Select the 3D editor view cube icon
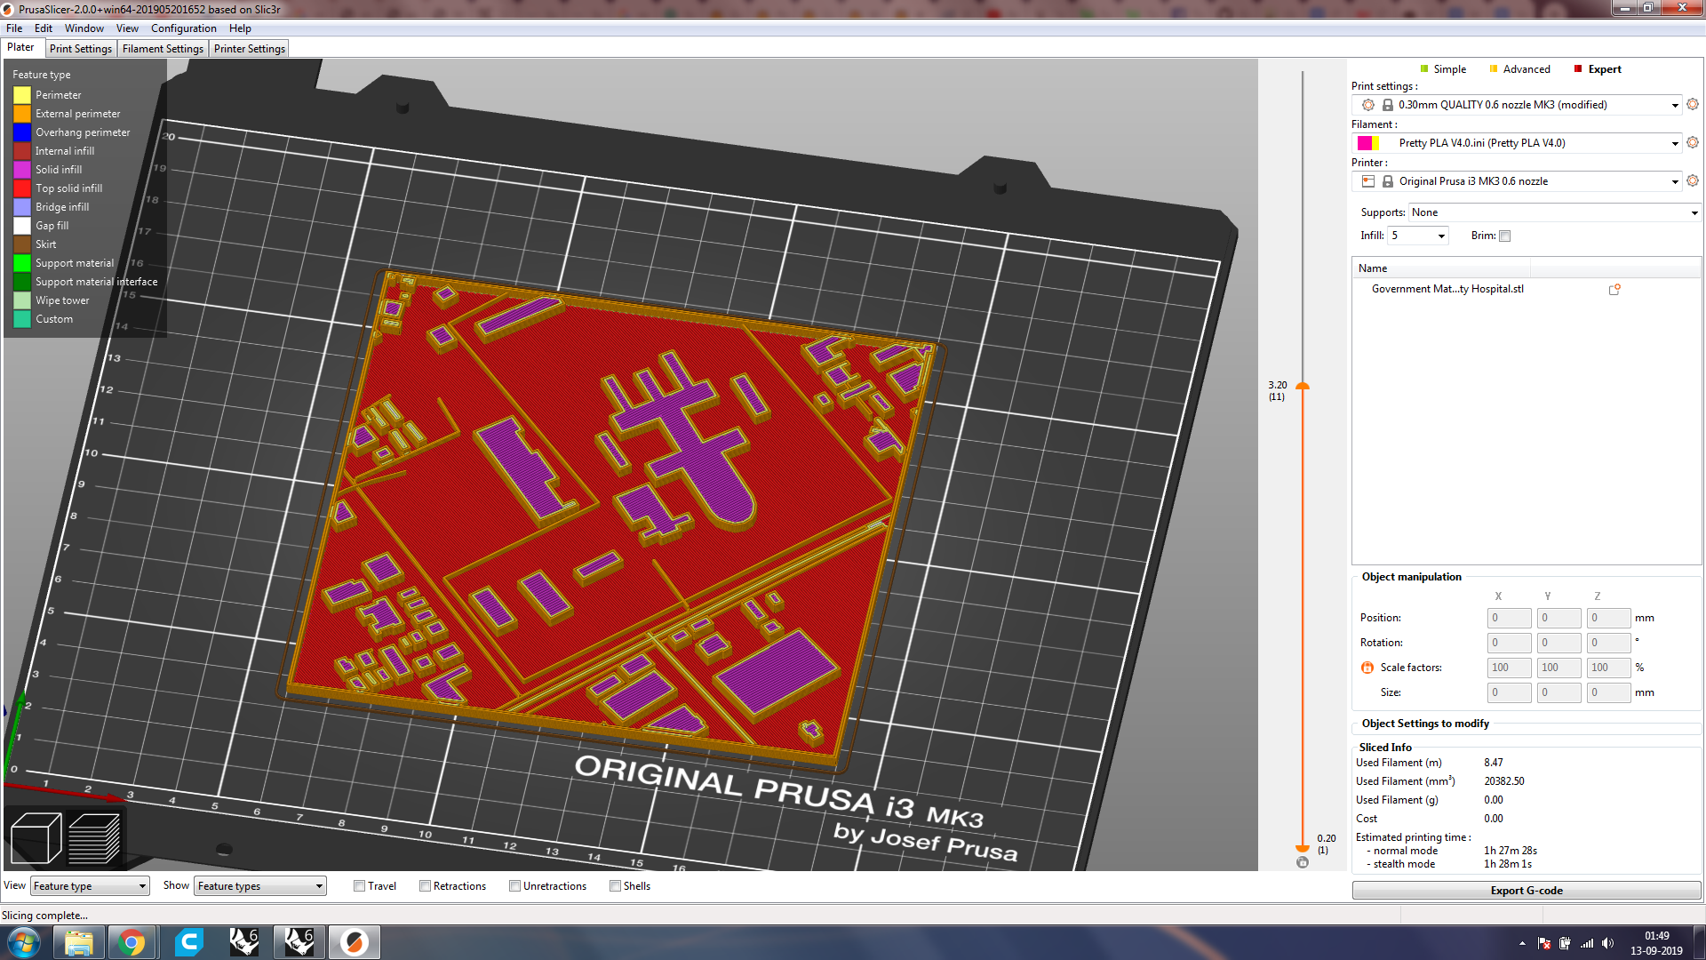Image resolution: width=1706 pixels, height=960 pixels. click(x=36, y=836)
